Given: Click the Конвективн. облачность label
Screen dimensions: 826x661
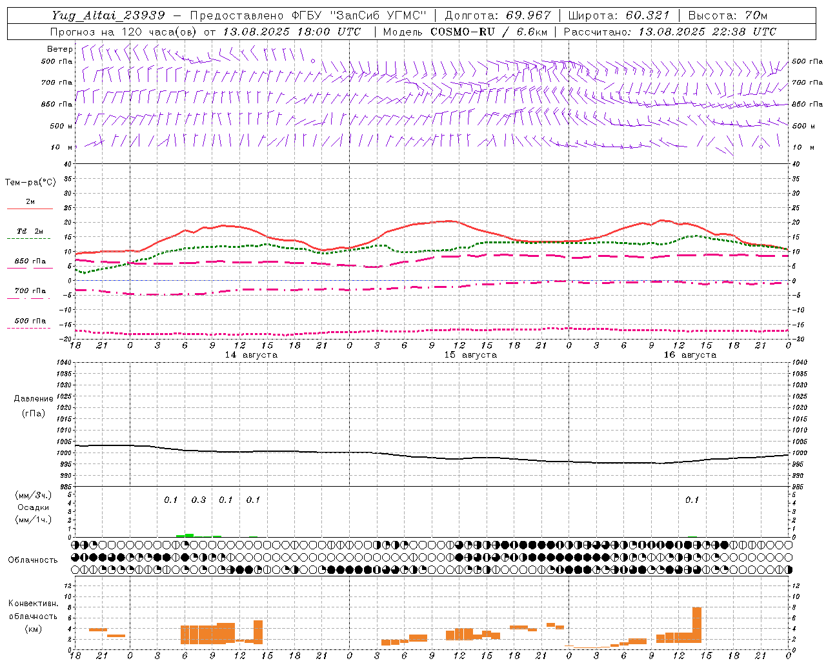Looking at the screenshot, I should pyautogui.click(x=33, y=610).
